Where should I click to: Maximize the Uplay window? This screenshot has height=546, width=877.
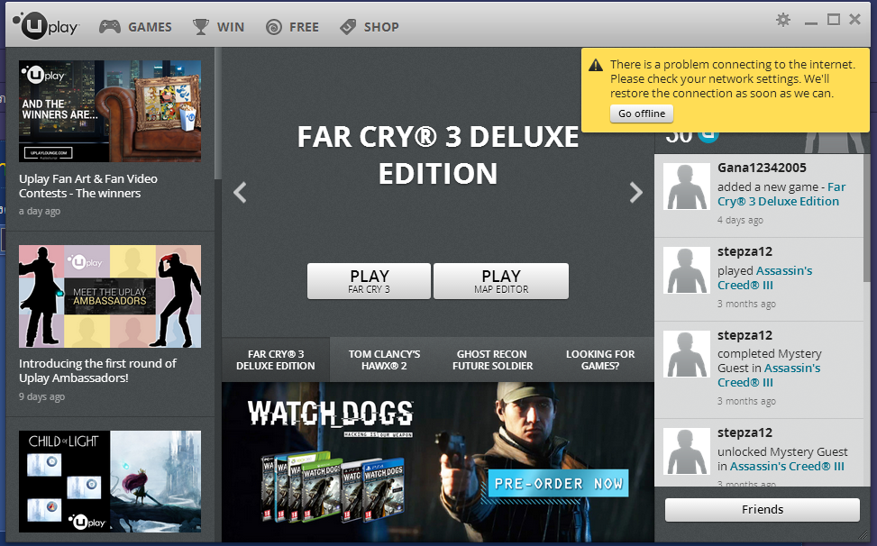click(834, 20)
